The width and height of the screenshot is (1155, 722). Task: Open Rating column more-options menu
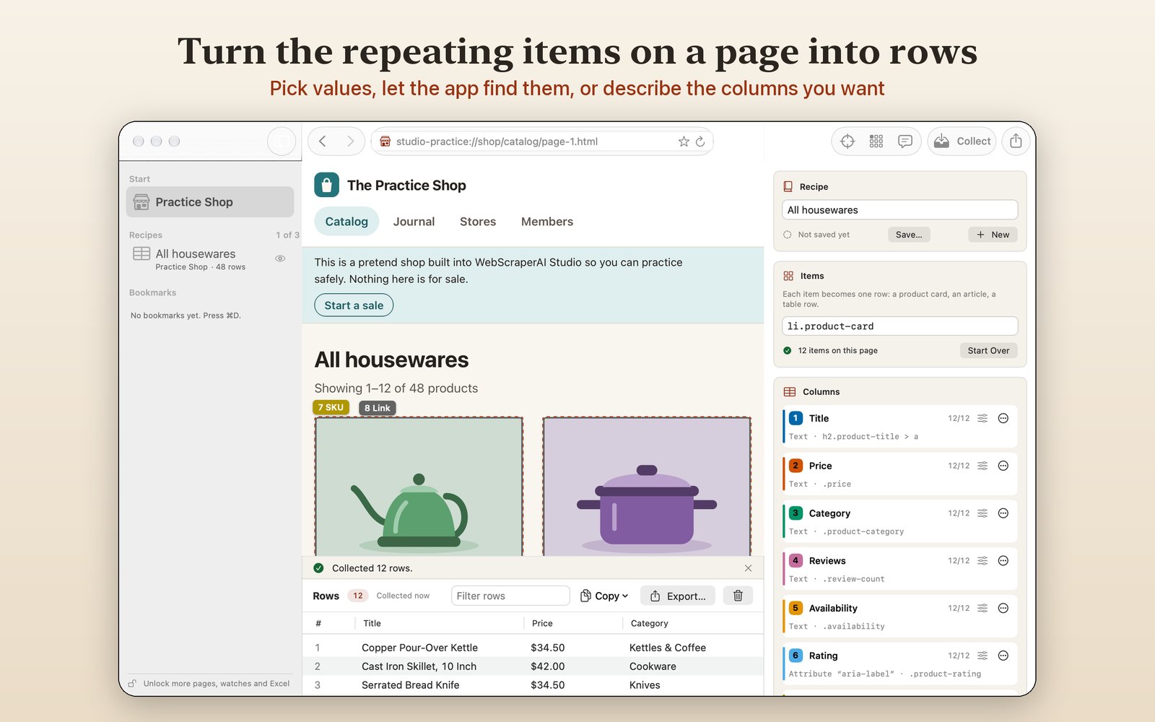click(1003, 656)
